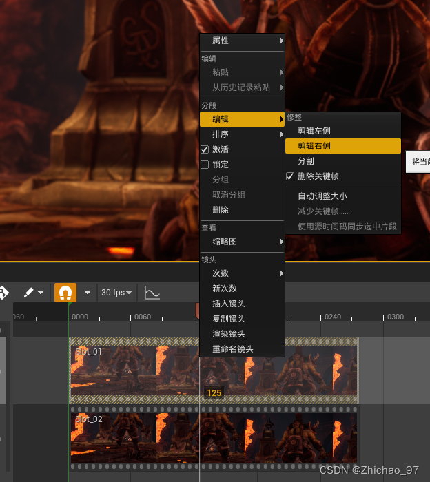Screen dimensions: 430x482
Task: Open the curve editor icon
Action: 152,293
